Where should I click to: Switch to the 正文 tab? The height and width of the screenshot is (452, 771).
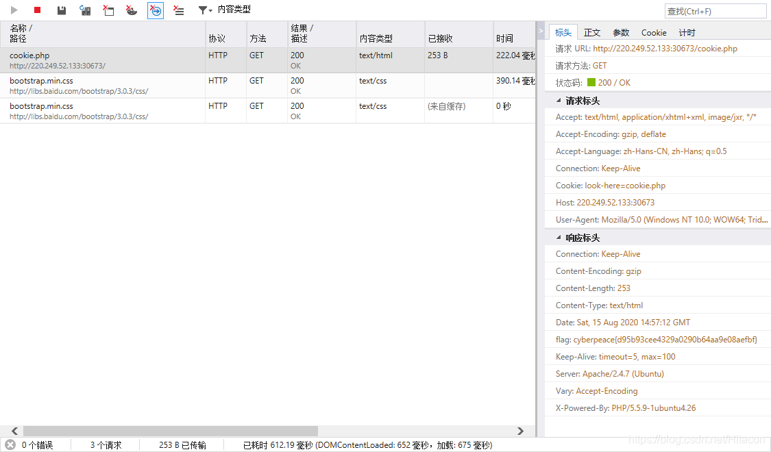click(x=592, y=32)
